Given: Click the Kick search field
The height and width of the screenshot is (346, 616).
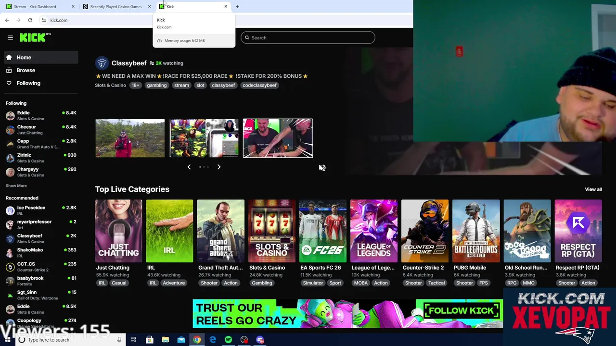Looking at the screenshot, I should [x=308, y=37].
